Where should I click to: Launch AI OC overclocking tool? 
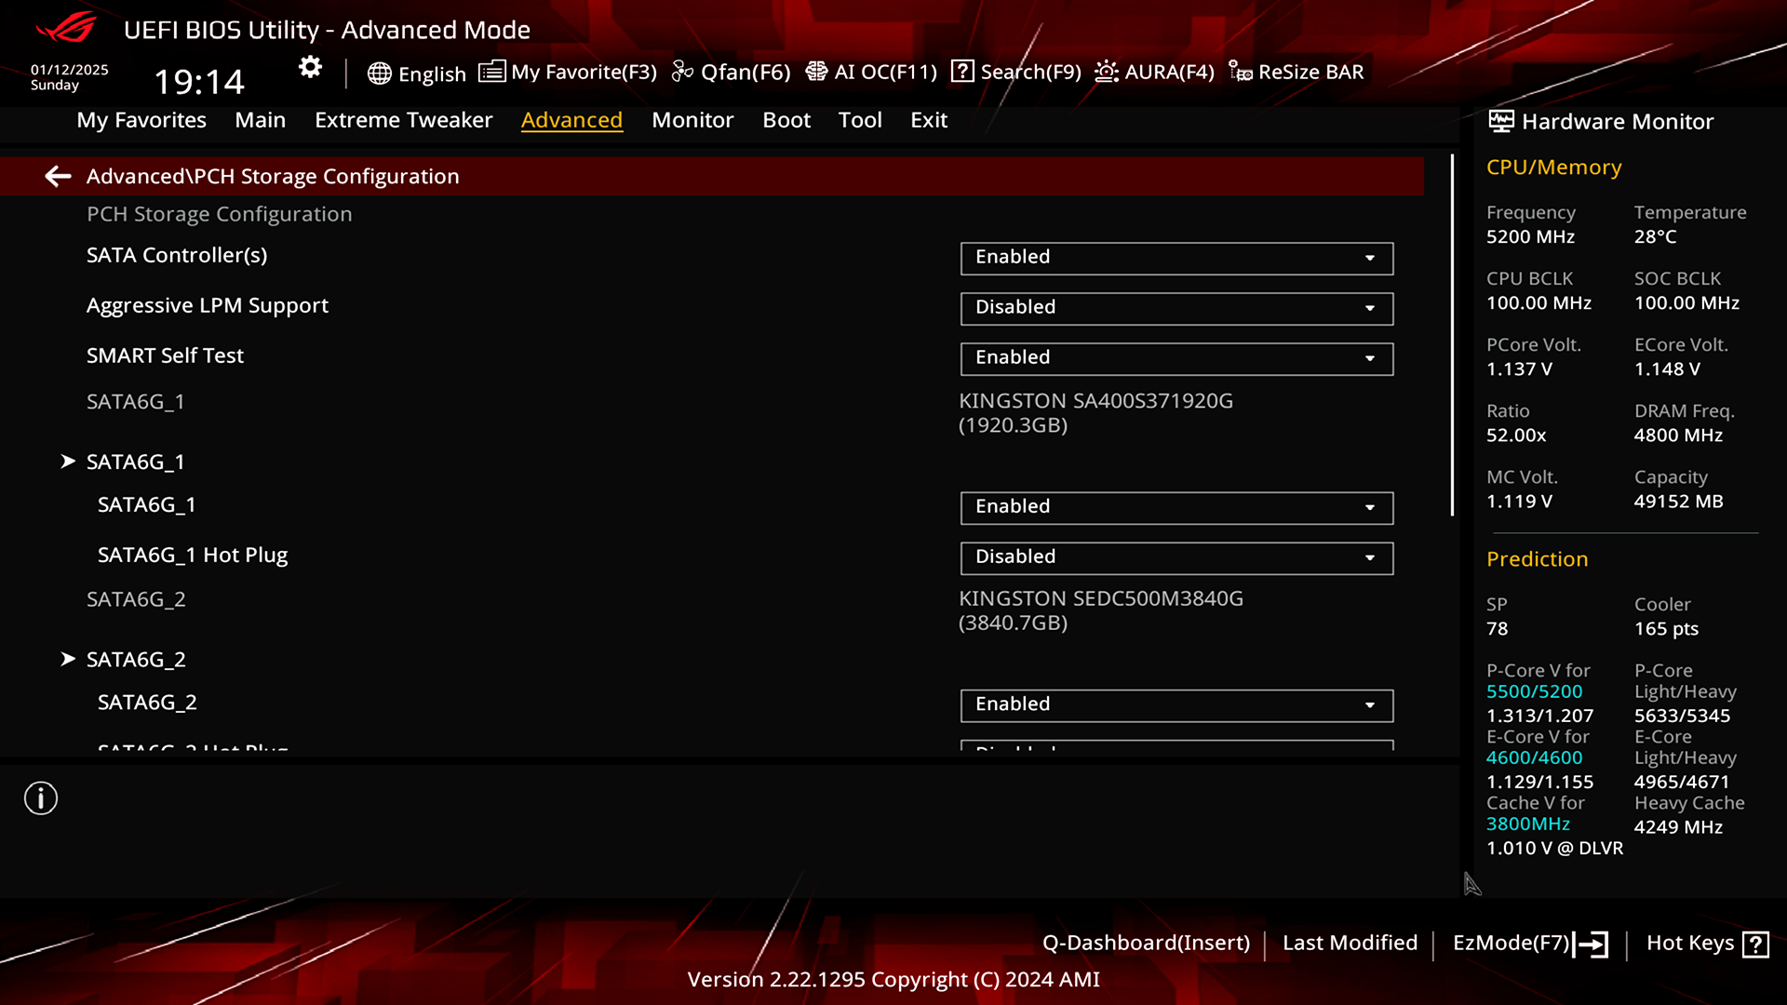[x=869, y=71]
